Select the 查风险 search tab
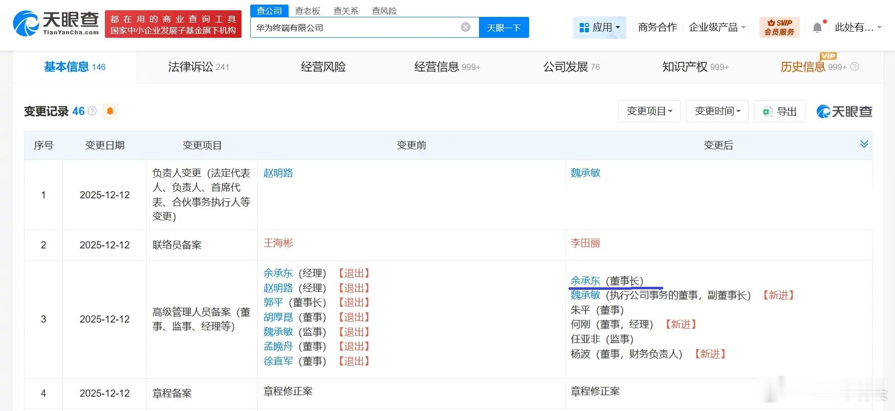This screenshot has height=411, width=895. point(384,11)
